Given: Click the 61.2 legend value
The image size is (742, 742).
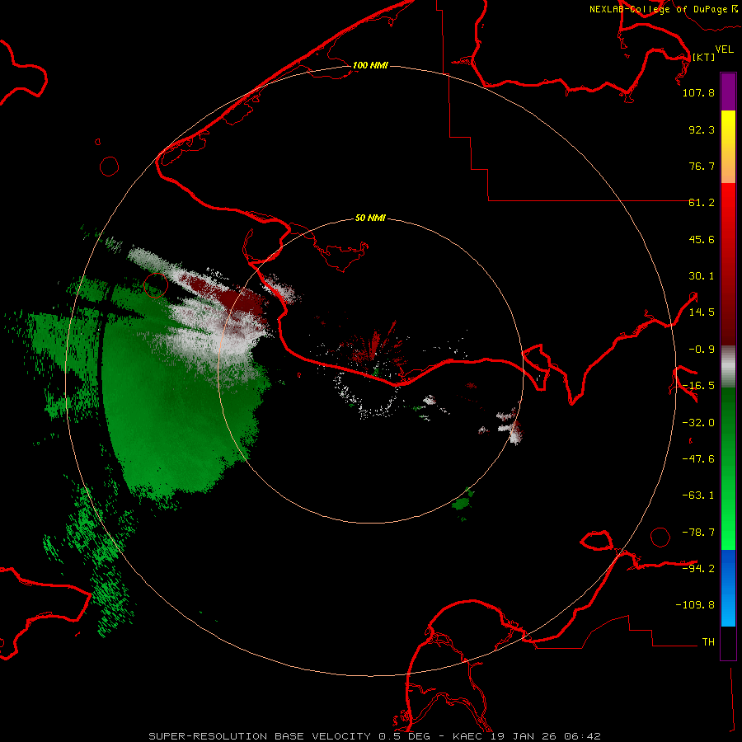Looking at the screenshot, I should coord(702,203).
